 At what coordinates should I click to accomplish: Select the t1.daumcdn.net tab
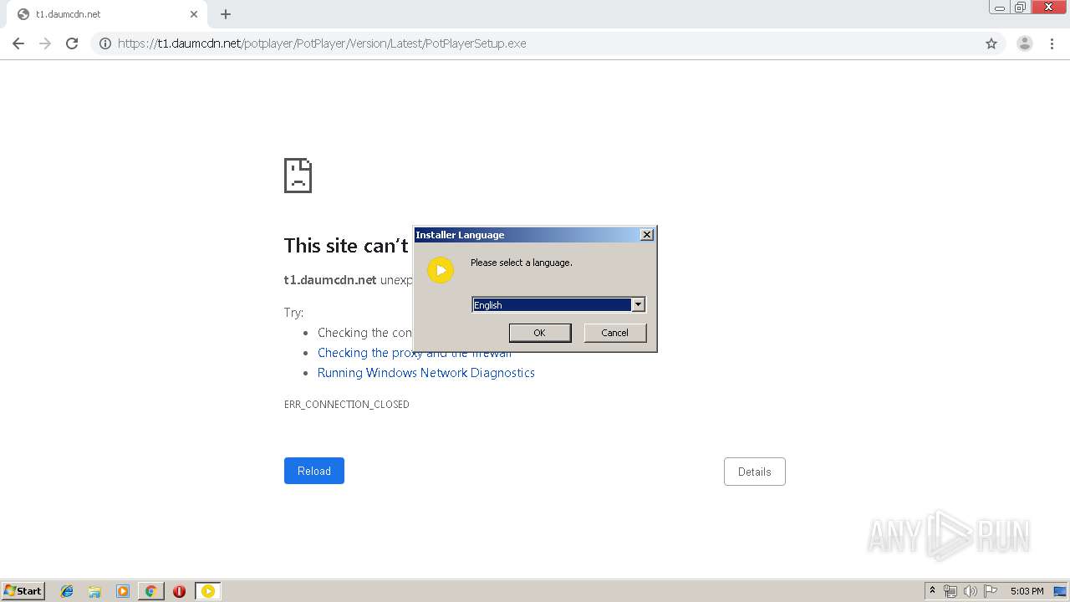pyautogui.click(x=109, y=14)
